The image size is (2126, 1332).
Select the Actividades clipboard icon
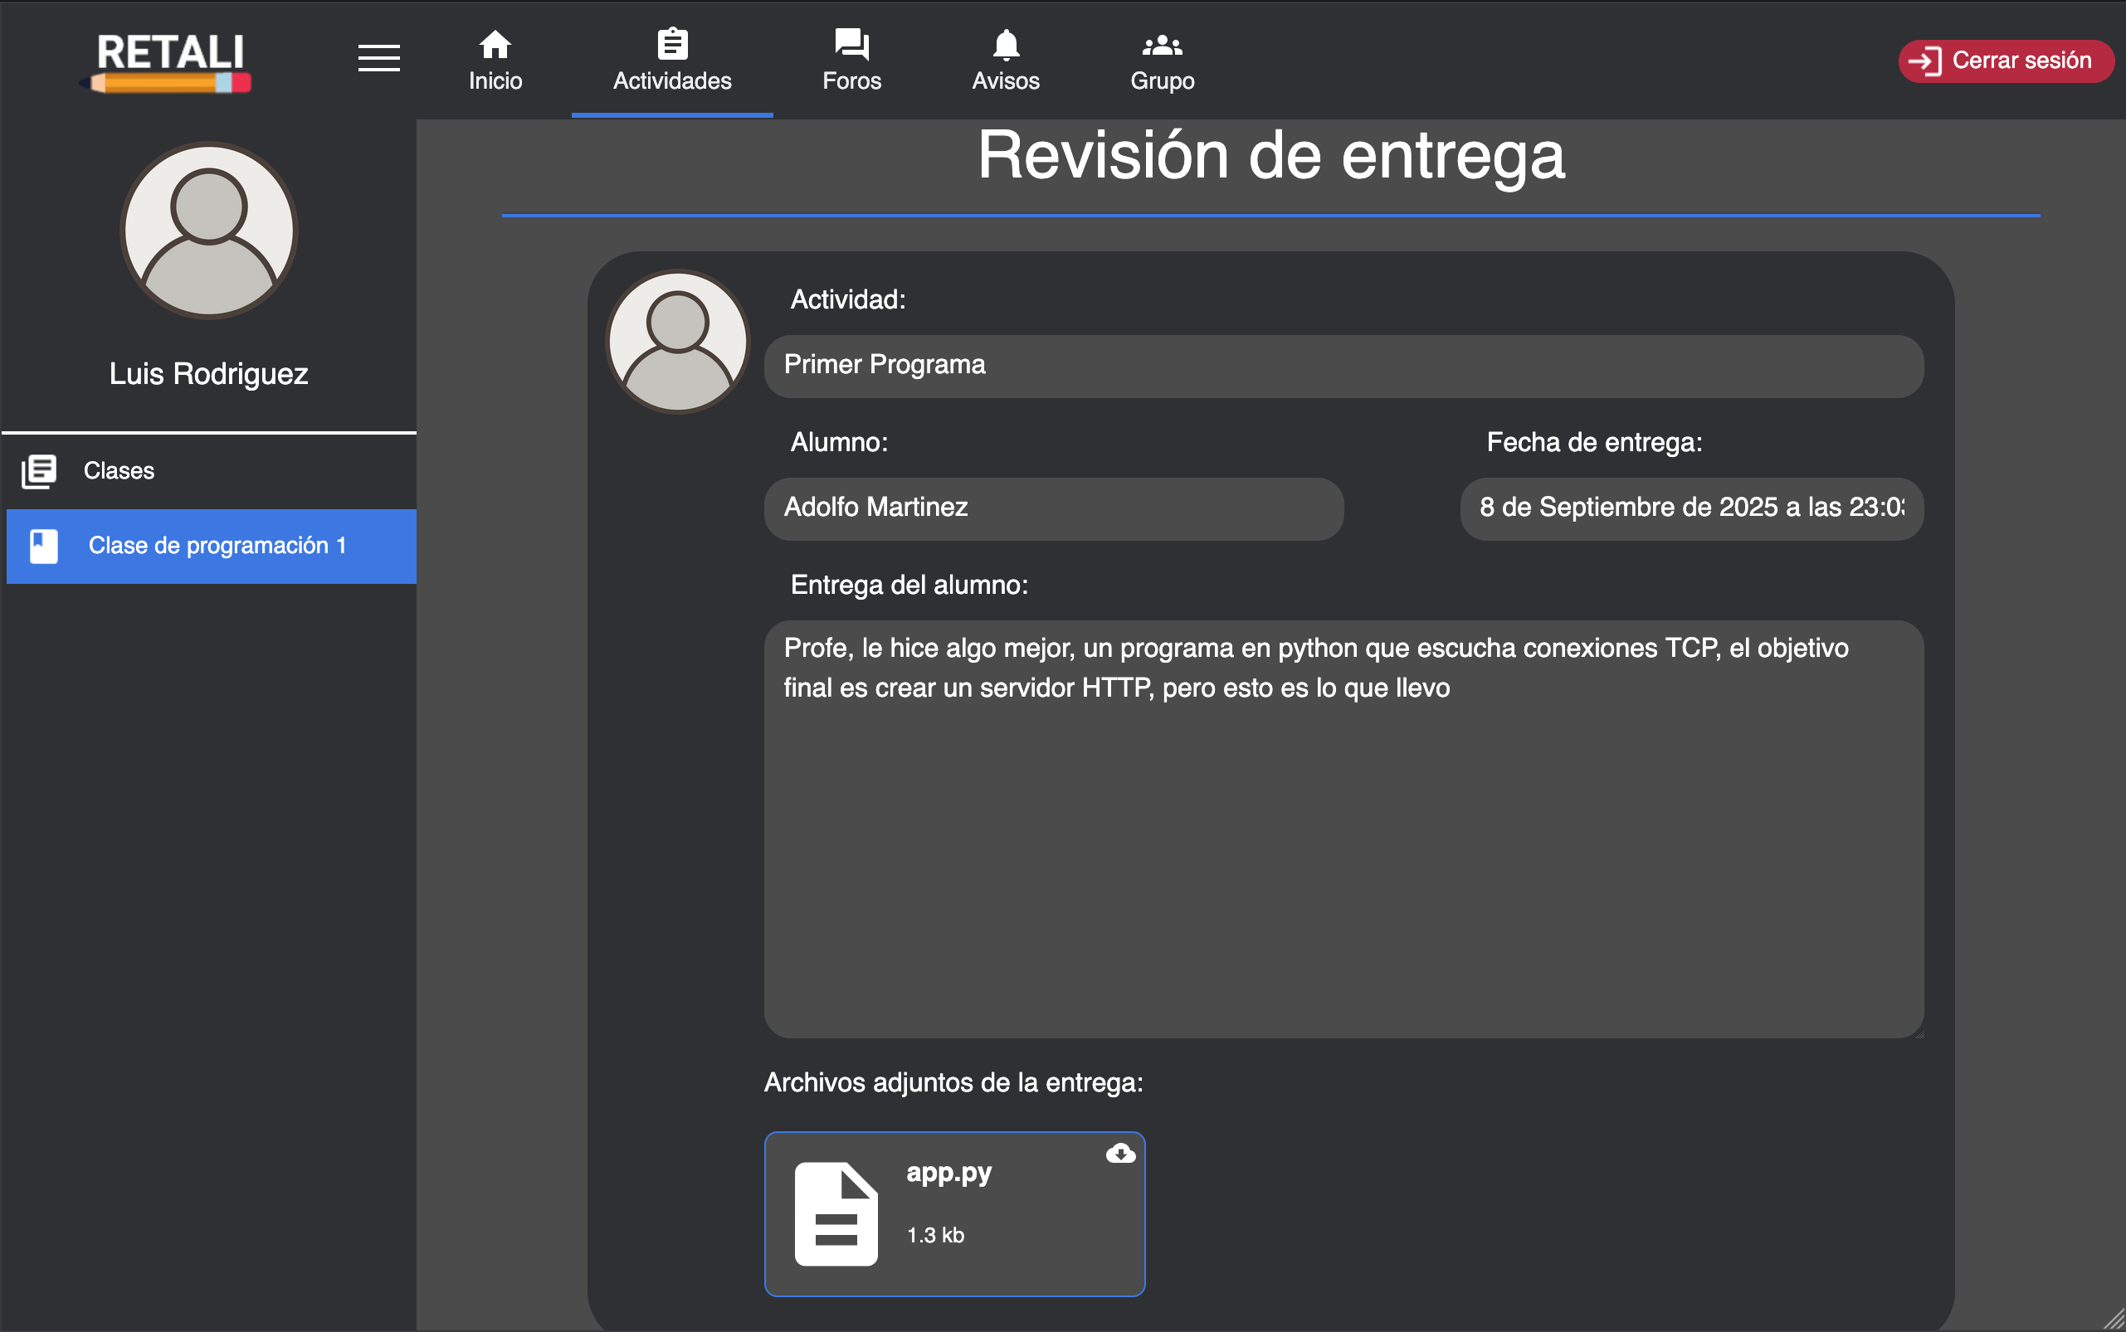tap(671, 42)
